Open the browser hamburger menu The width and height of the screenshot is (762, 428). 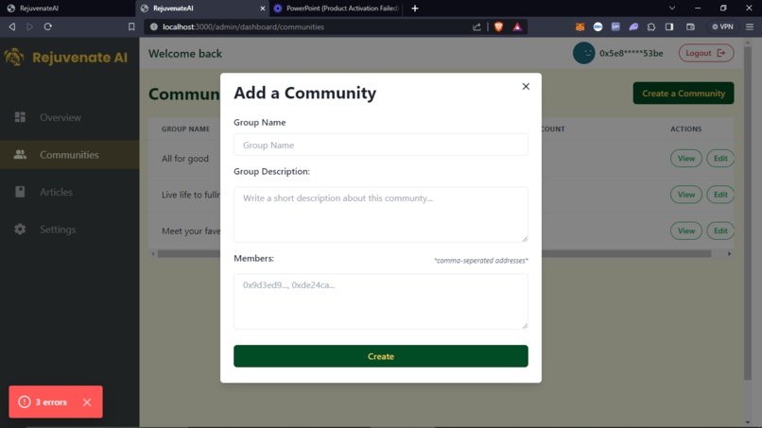click(750, 26)
